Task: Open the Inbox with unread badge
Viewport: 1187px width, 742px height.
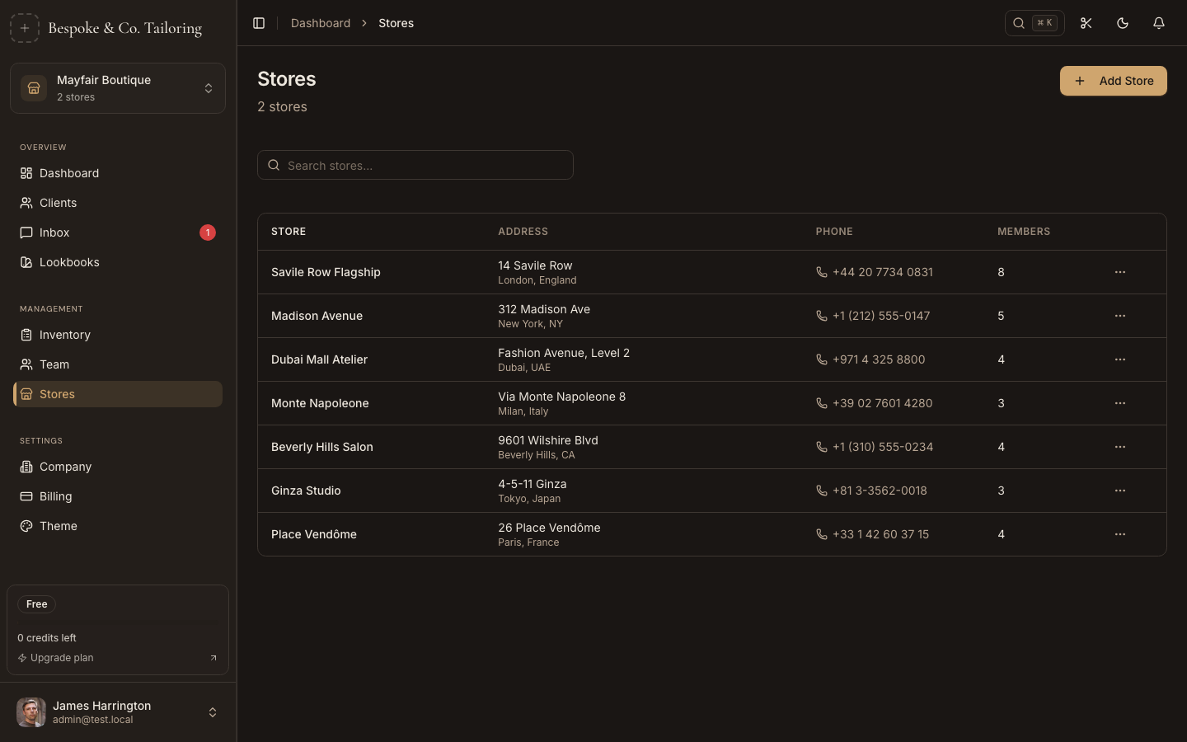Action: pyautogui.click(x=54, y=232)
